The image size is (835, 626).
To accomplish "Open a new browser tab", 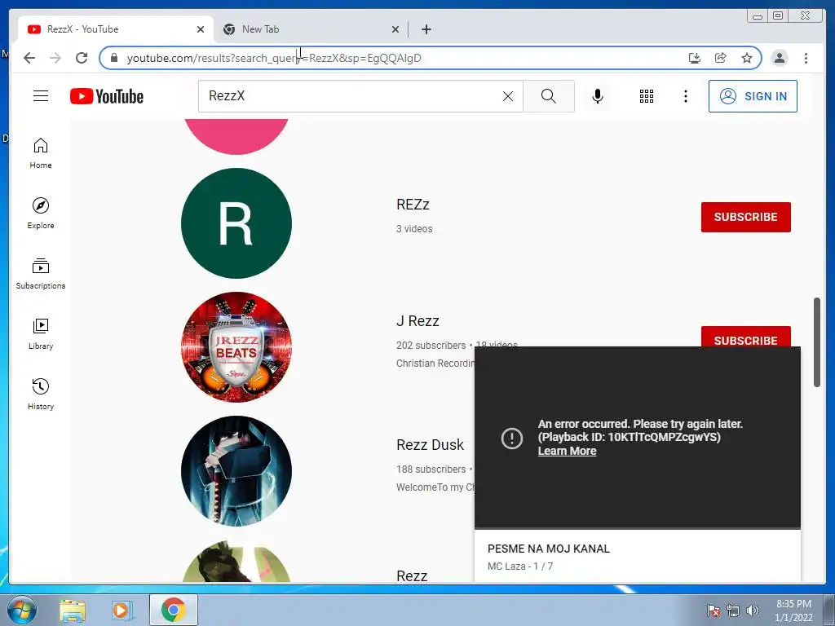I will click(426, 29).
